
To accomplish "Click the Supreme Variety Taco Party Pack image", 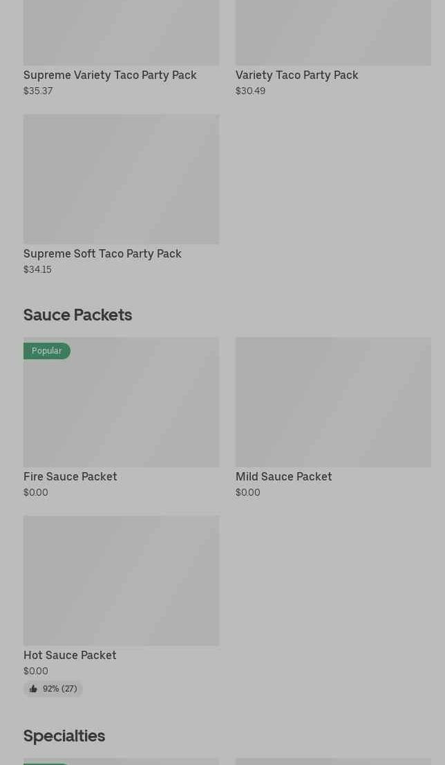I will (x=121, y=33).
